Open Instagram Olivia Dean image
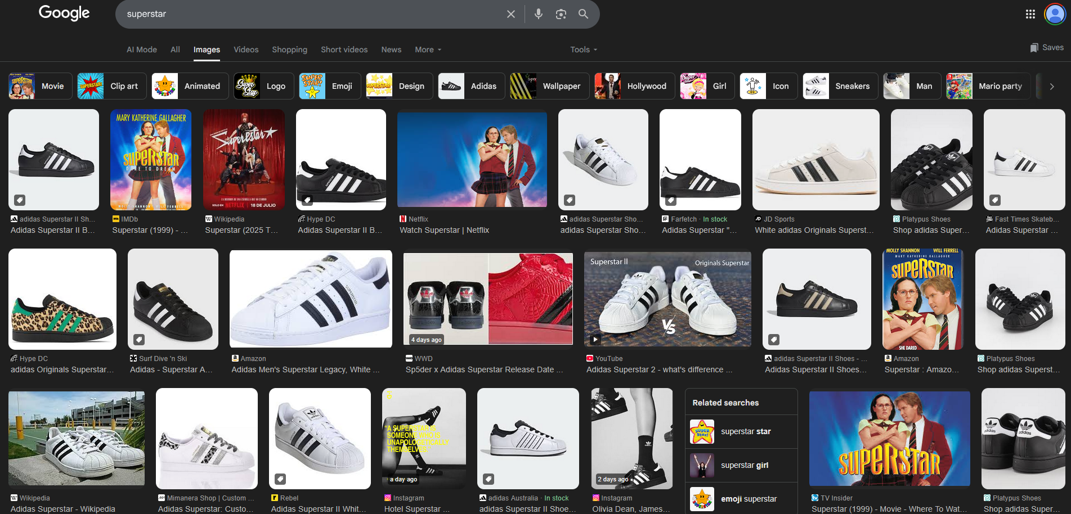The height and width of the screenshot is (514, 1071). [x=632, y=439]
